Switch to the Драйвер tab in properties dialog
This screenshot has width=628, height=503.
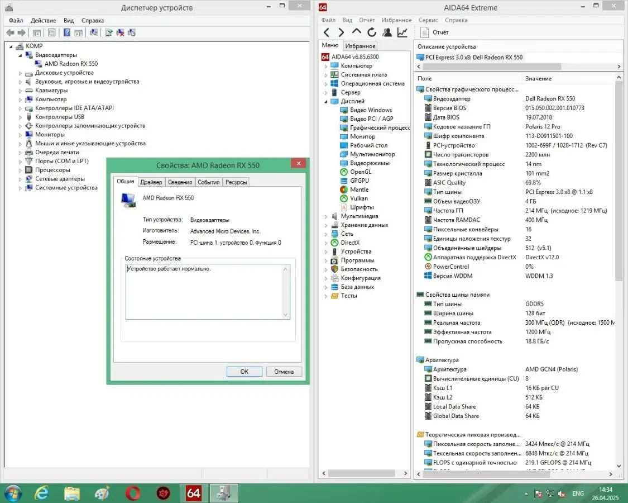point(151,182)
